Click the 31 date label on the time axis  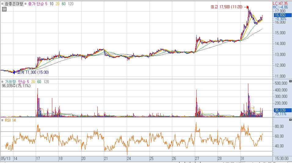pos(242,159)
